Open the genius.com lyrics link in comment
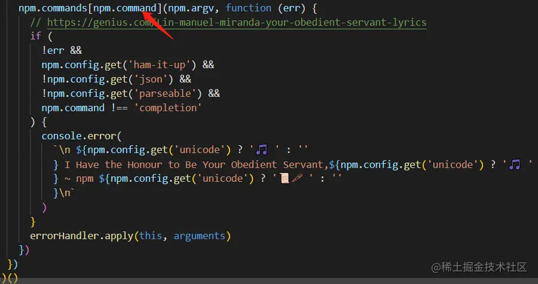The width and height of the screenshot is (538, 284). point(237,22)
